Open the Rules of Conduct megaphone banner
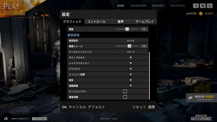 (x=202, y=98)
